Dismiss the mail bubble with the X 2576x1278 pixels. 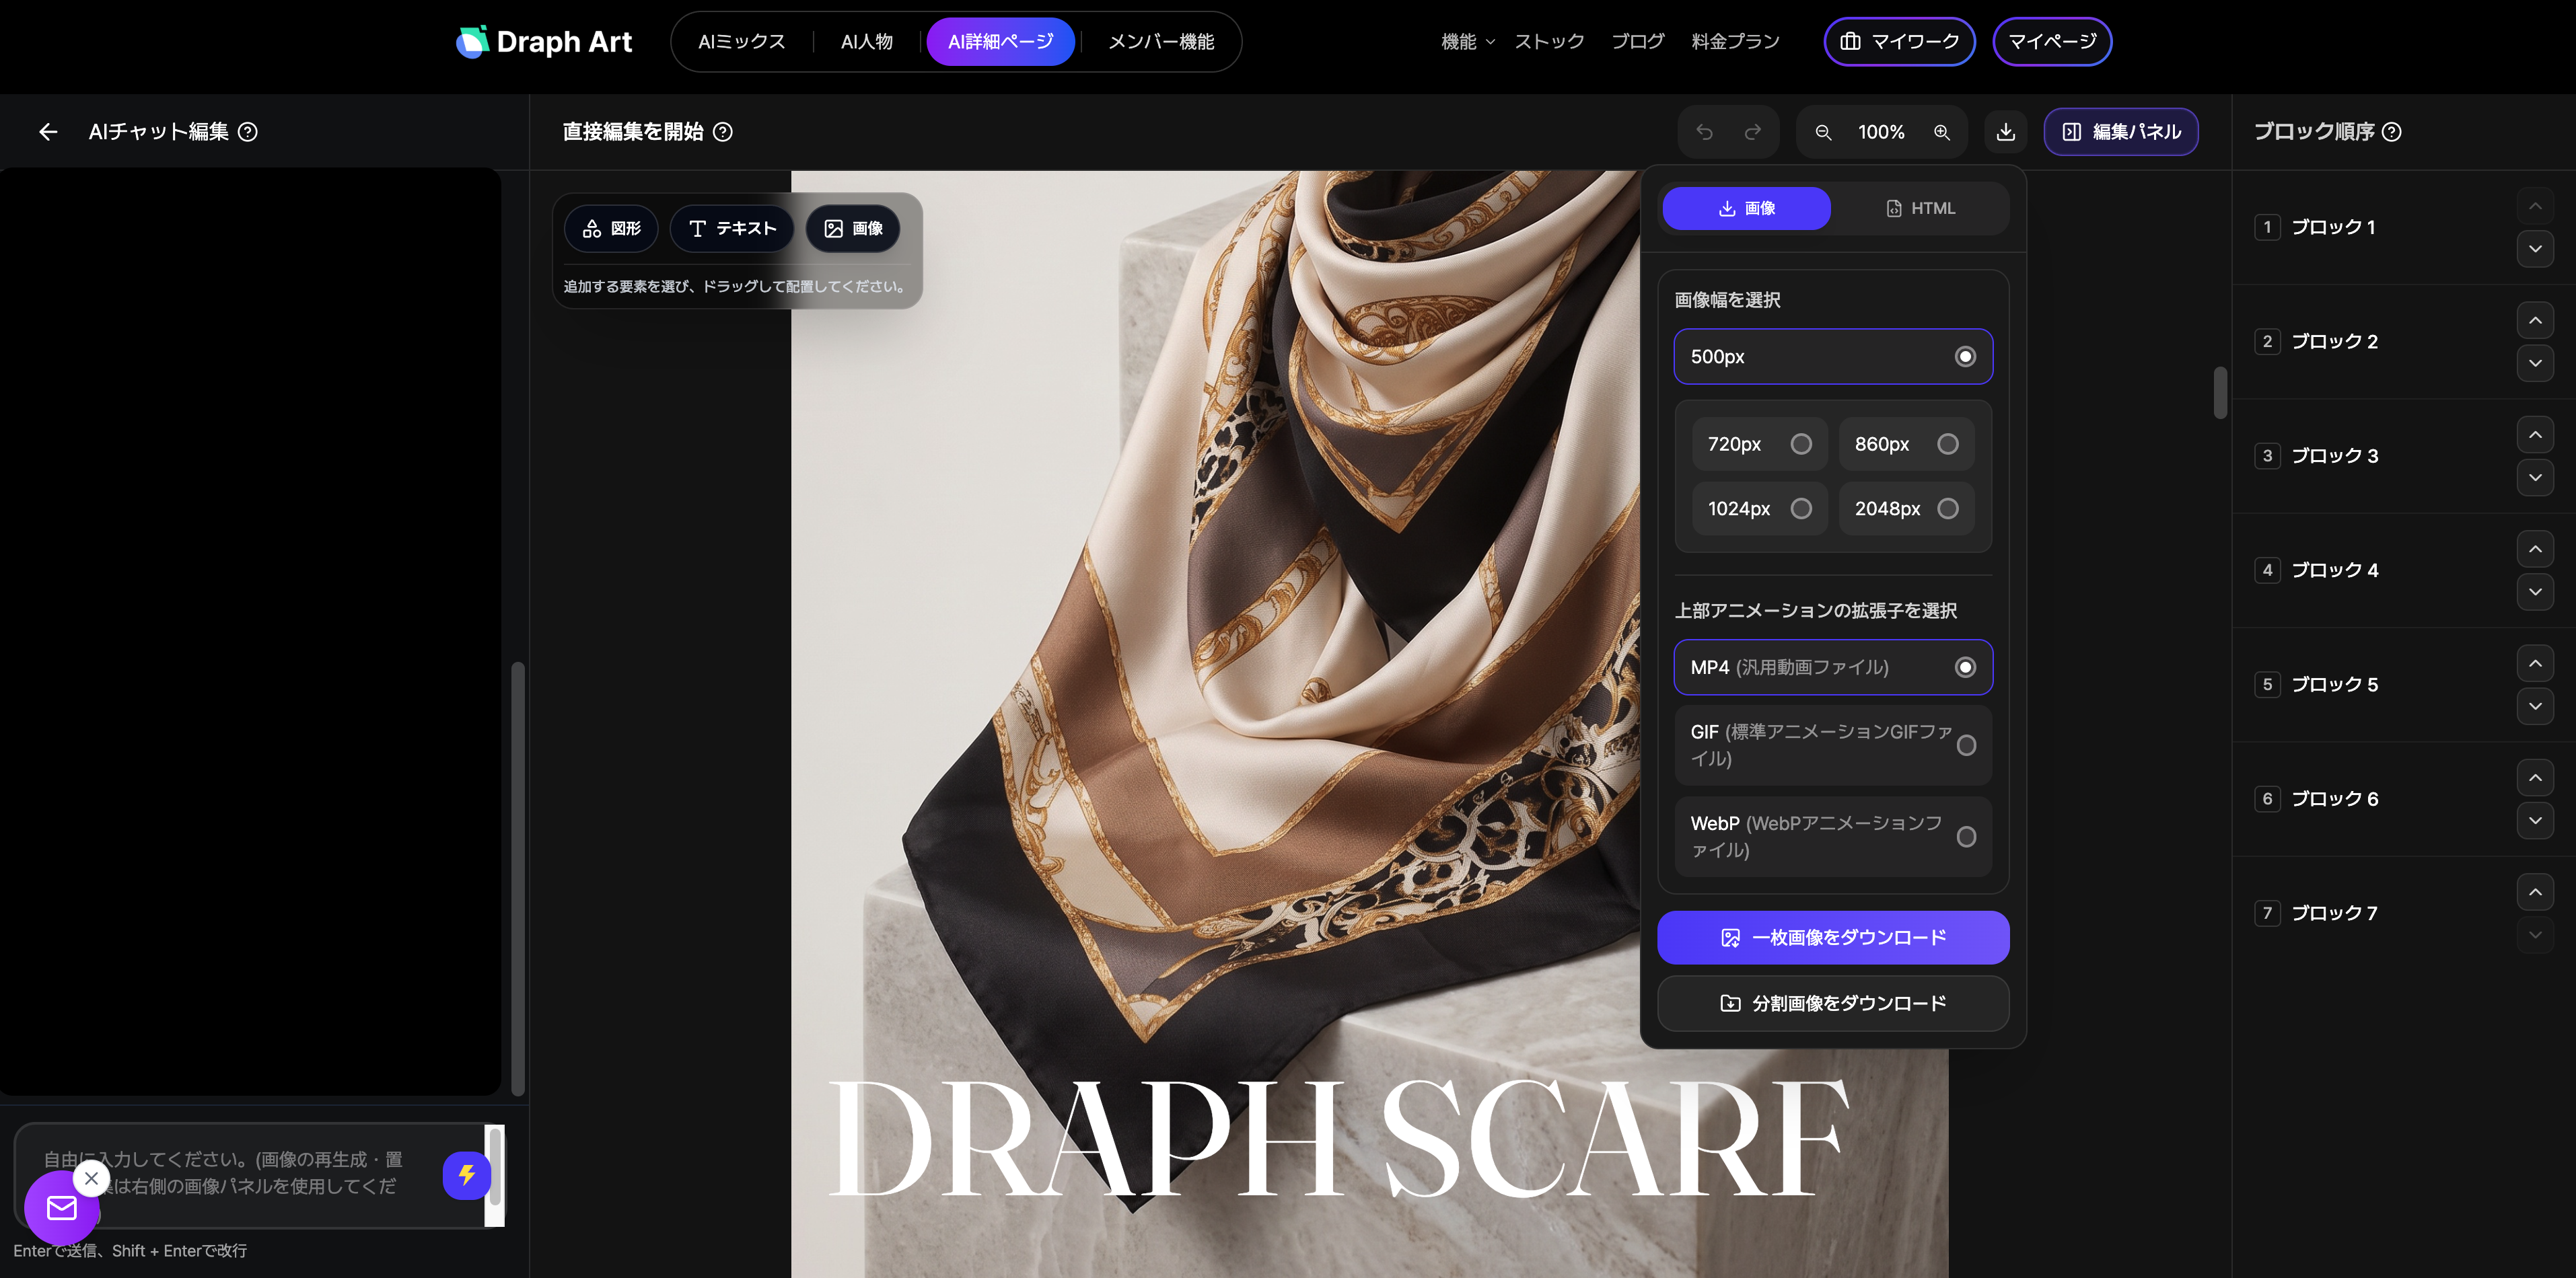tap(91, 1178)
